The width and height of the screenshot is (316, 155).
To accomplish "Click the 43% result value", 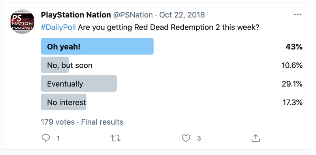I will [x=294, y=47].
